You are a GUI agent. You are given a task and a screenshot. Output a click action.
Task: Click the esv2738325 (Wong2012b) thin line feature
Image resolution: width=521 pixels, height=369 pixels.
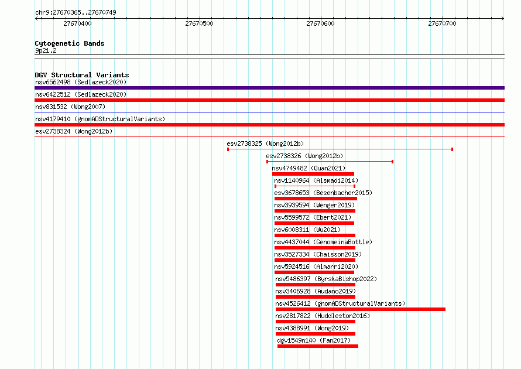(x=340, y=149)
